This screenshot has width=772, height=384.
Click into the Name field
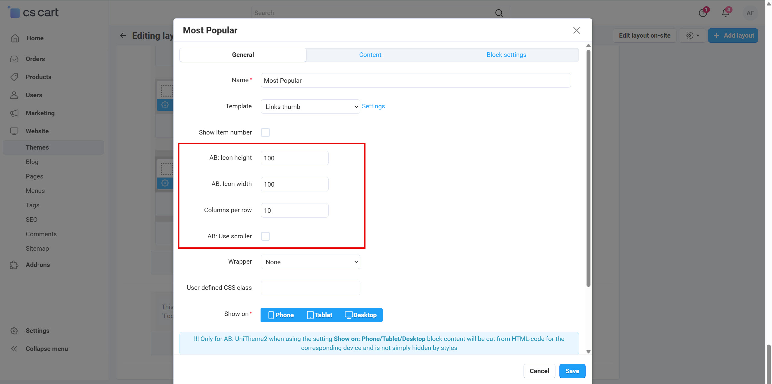tap(416, 80)
